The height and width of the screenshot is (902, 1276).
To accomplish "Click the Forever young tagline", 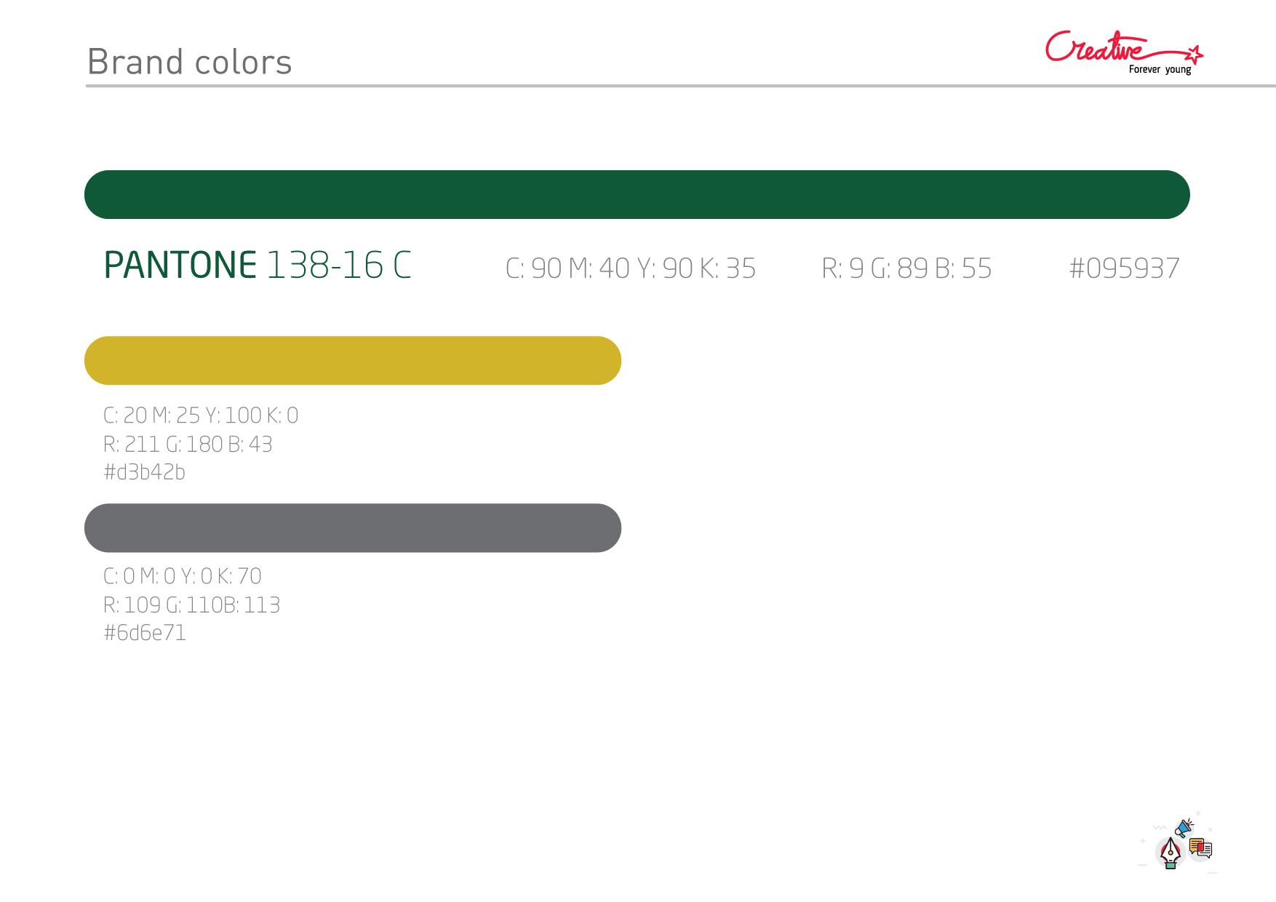I will click(x=1160, y=70).
